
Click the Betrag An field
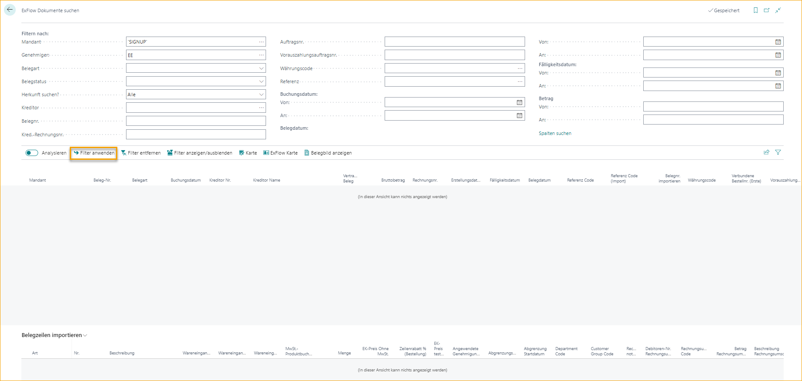[713, 120]
